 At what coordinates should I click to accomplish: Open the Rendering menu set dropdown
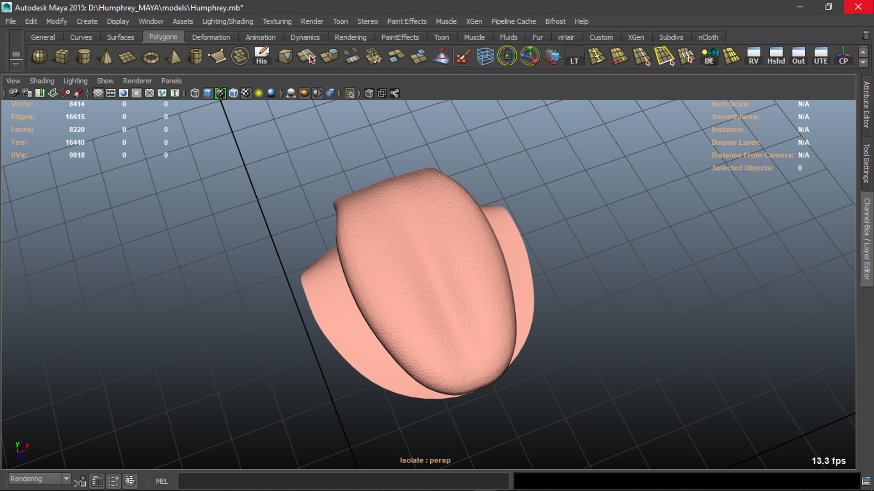click(x=40, y=479)
